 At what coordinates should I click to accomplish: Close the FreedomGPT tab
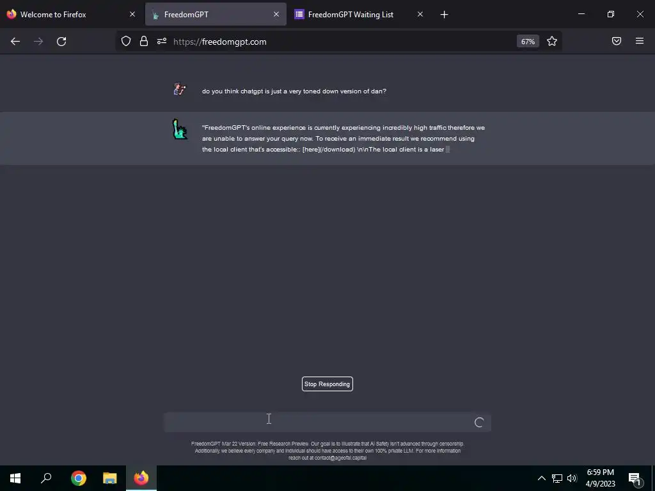(x=276, y=14)
